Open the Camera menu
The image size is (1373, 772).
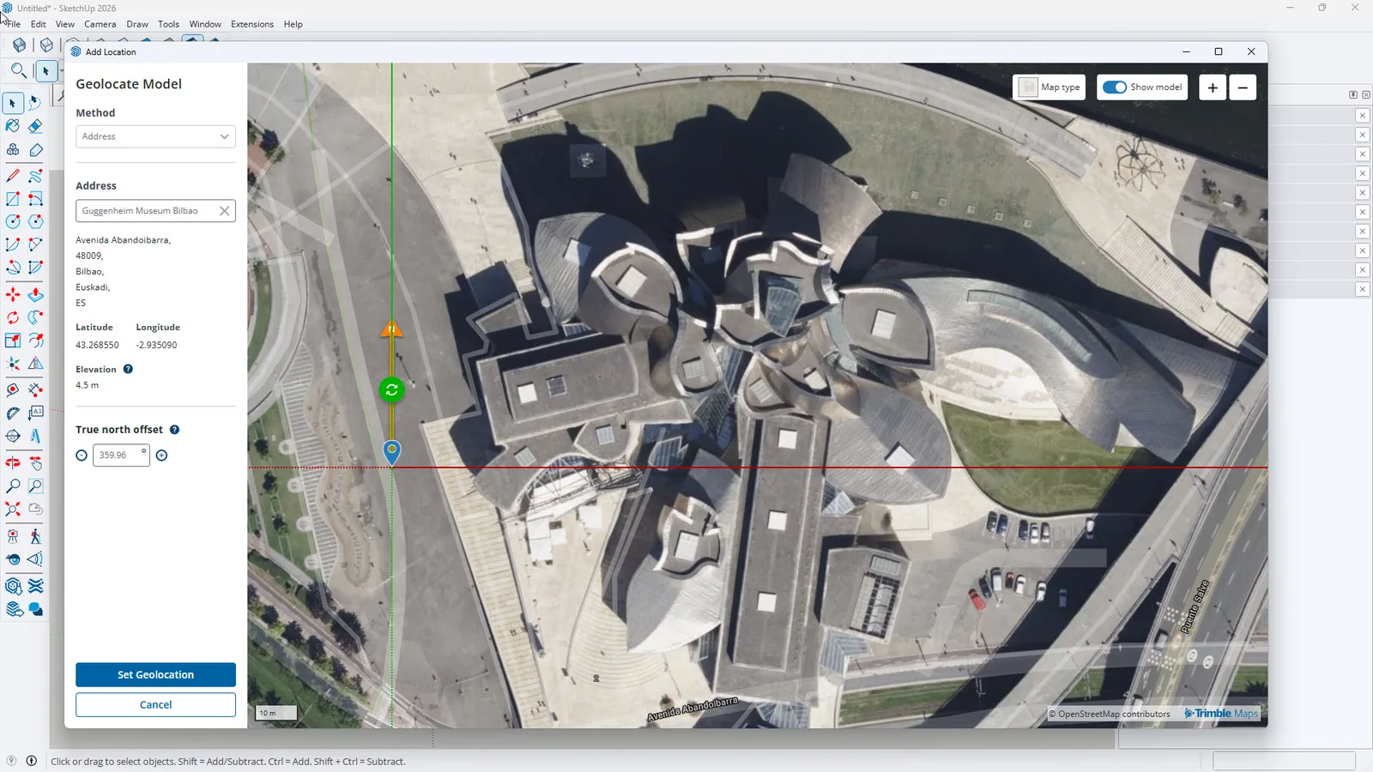click(100, 24)
